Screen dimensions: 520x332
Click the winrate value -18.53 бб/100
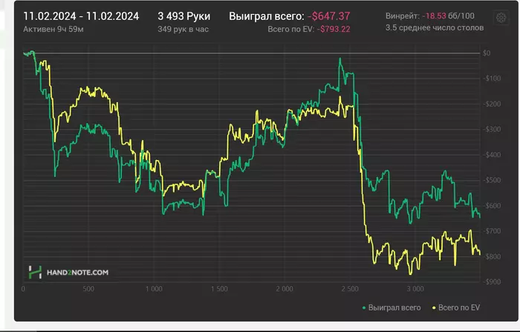(x=448, y=16)
